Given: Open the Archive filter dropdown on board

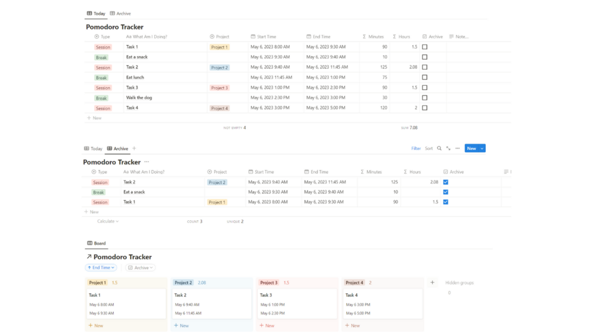Looking at the screenshot, I should click(x=140, y=267).
